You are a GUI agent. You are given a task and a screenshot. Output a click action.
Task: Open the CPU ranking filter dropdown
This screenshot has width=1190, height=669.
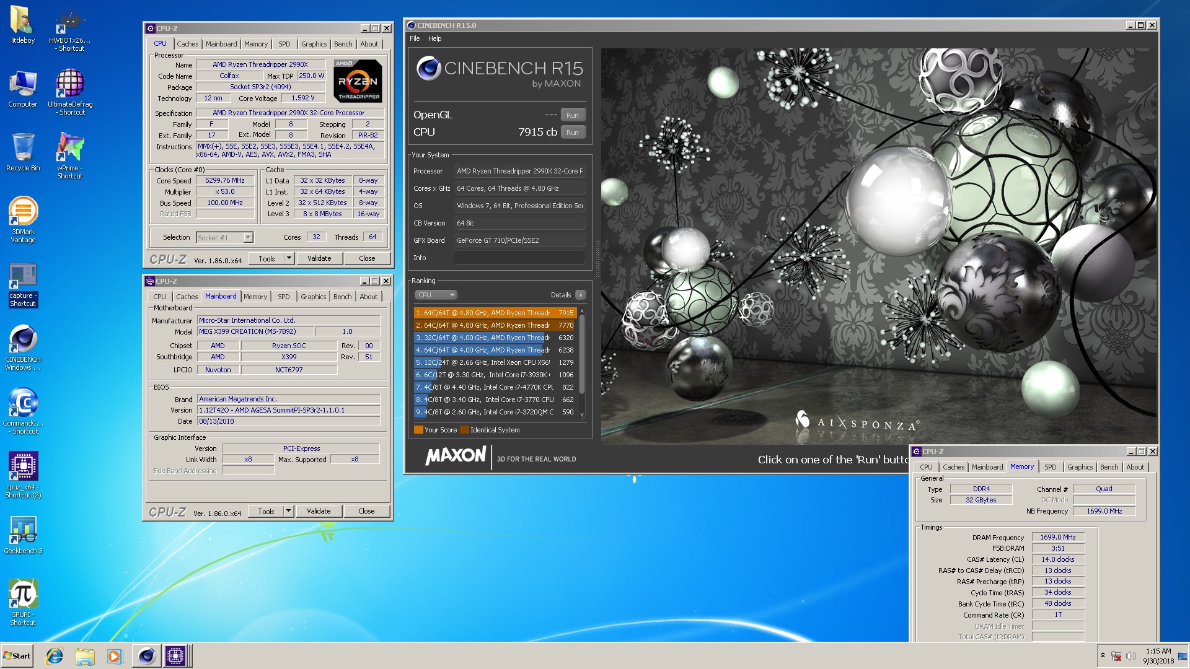[436, 295]
